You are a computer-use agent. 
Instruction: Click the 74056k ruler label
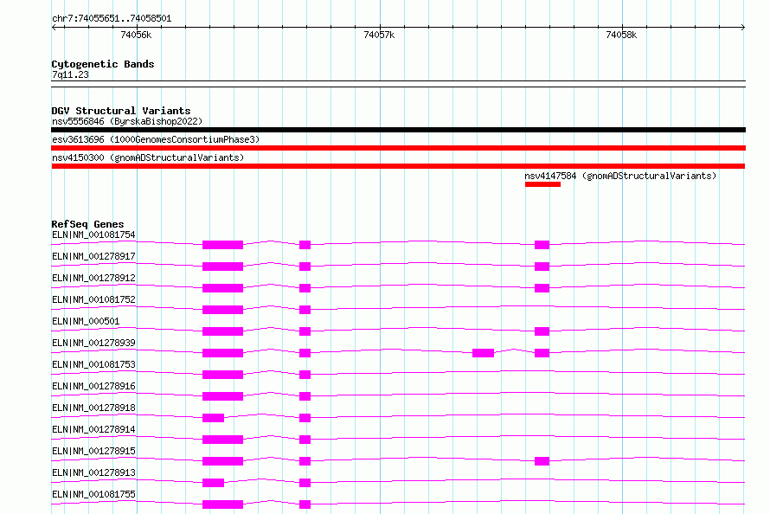136,35
